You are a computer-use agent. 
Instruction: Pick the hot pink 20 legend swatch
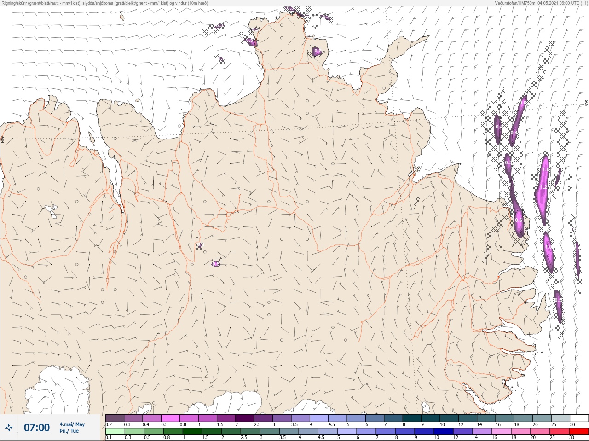coord(540,431)
